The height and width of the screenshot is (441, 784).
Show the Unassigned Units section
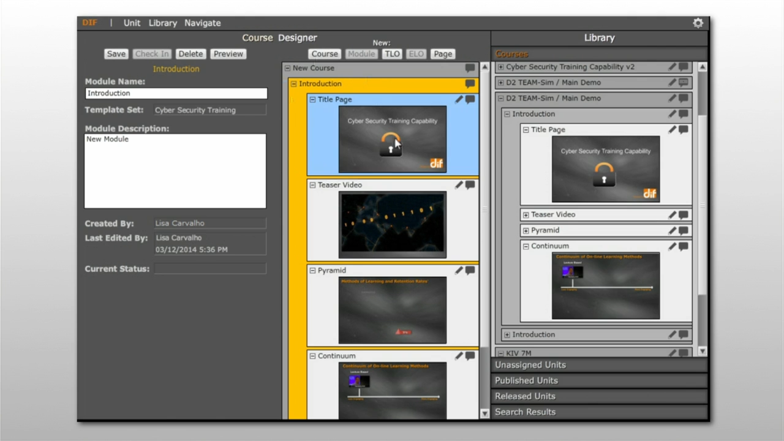pyautogui.click(x=599, y=365)
